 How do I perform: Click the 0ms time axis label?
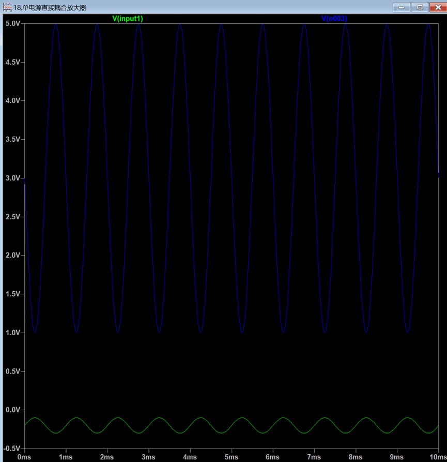24,457
